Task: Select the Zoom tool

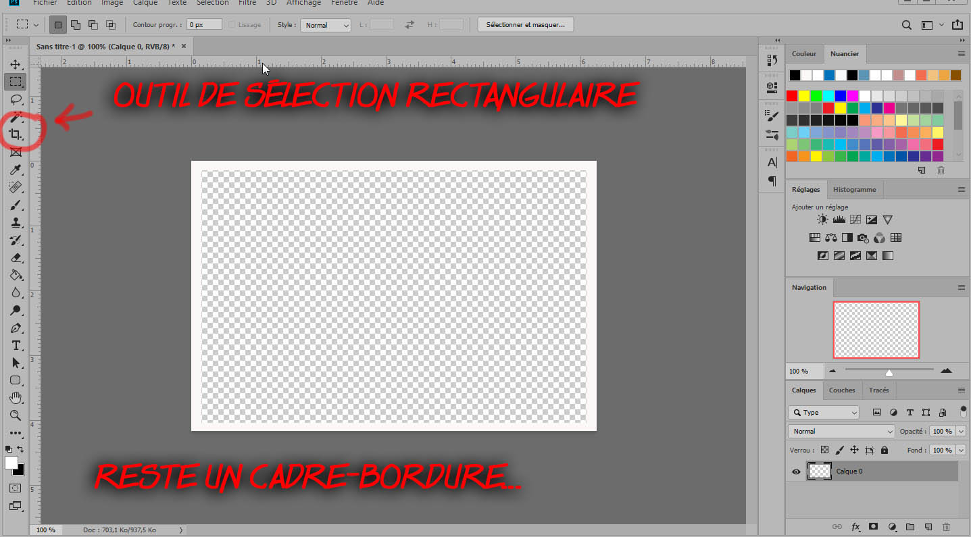Action: (x=16, y=415)
